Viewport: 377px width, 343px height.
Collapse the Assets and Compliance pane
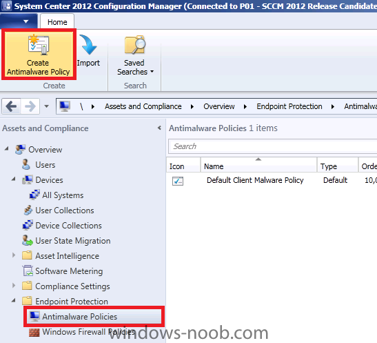pyautogui.click(x=159, y=128)
